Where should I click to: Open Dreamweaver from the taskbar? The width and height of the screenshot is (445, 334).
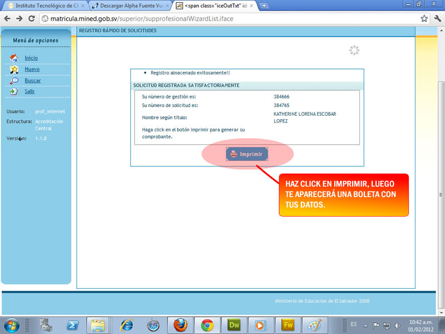233,325
